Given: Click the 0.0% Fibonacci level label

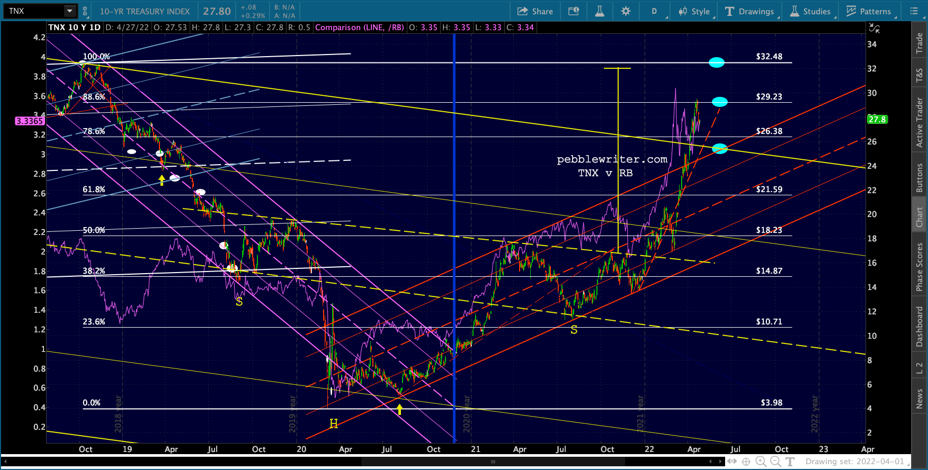Looking at the screenshot, I should coord(92,403).
